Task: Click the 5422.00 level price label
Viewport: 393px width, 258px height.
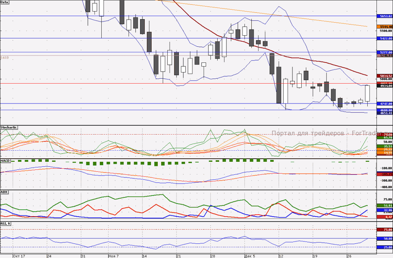Action: pyautogui.click(x=385, y=38)
